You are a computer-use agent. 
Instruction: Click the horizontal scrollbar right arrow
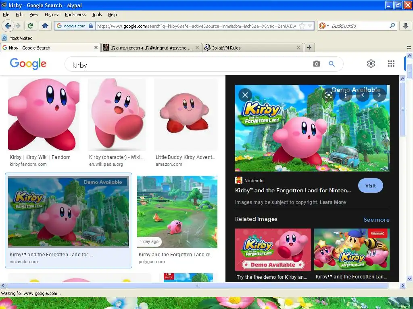[x=403, y=285]
